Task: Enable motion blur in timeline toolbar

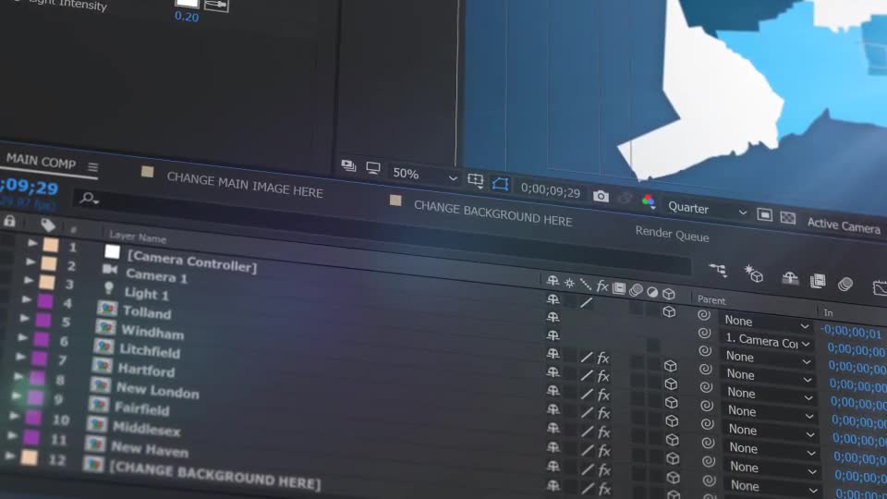Action: [845, 284]
